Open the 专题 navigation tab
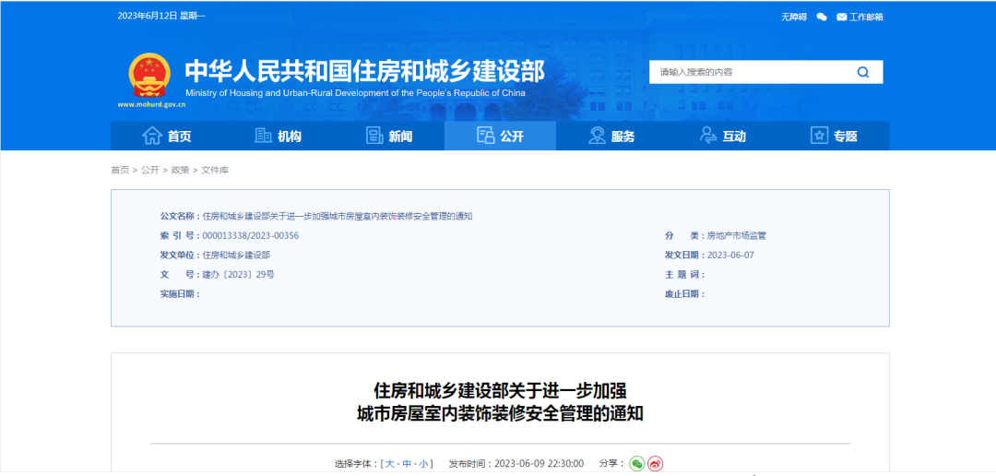This screenshot has height=476, width=996. tap(834, 136)
